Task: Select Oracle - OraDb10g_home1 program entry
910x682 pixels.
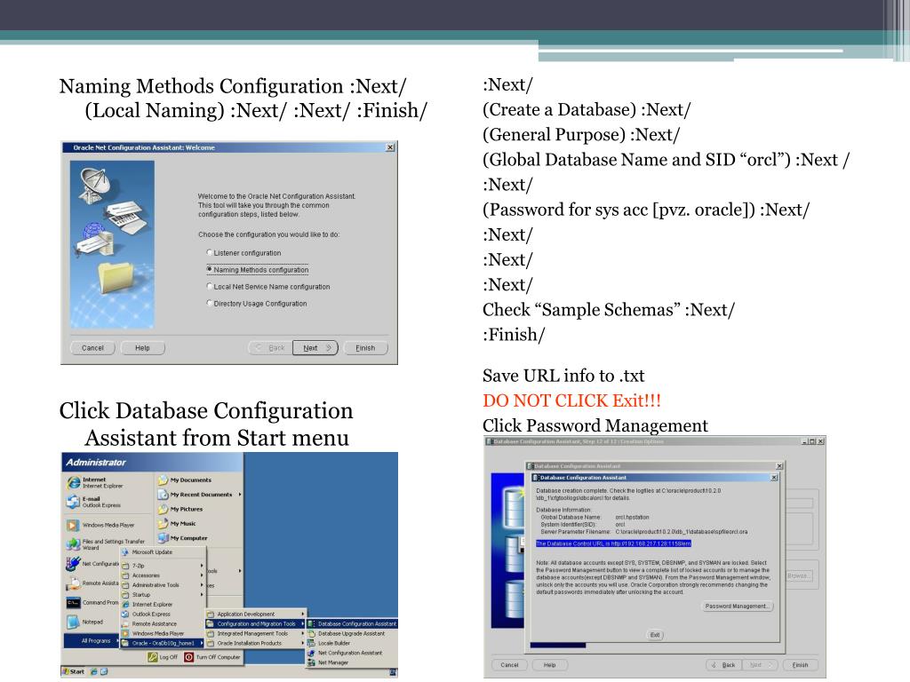Action: pyautogui.click(x=163, y=643)
